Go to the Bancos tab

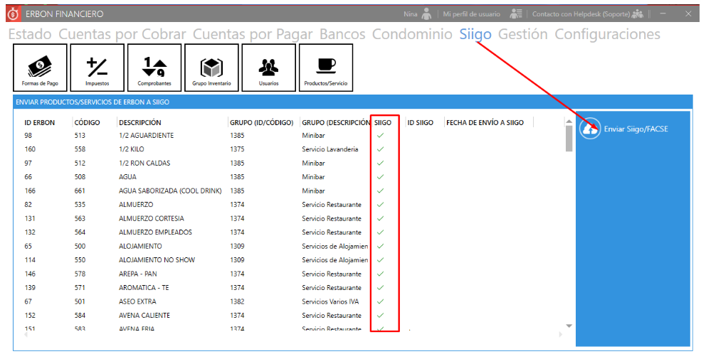pyautogui.click(x=342, y=34)
